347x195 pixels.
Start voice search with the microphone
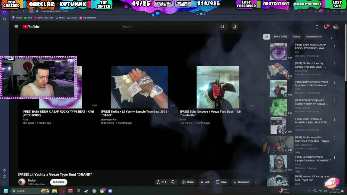tap(234, 27)
